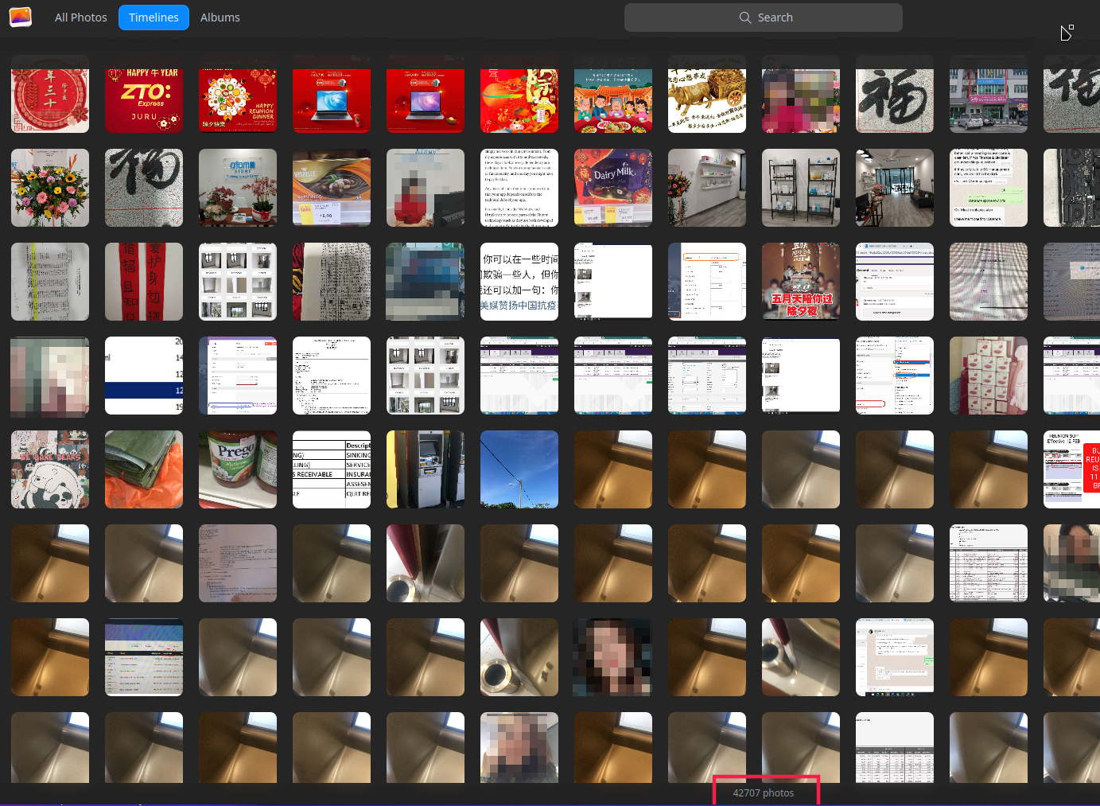Select the Prego sauce jar photo
This screenshot has width=1100, height=806.
pos(238,469)
